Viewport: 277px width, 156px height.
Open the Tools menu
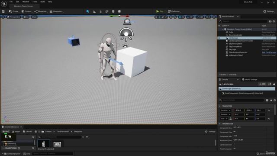tap(35, 2)
